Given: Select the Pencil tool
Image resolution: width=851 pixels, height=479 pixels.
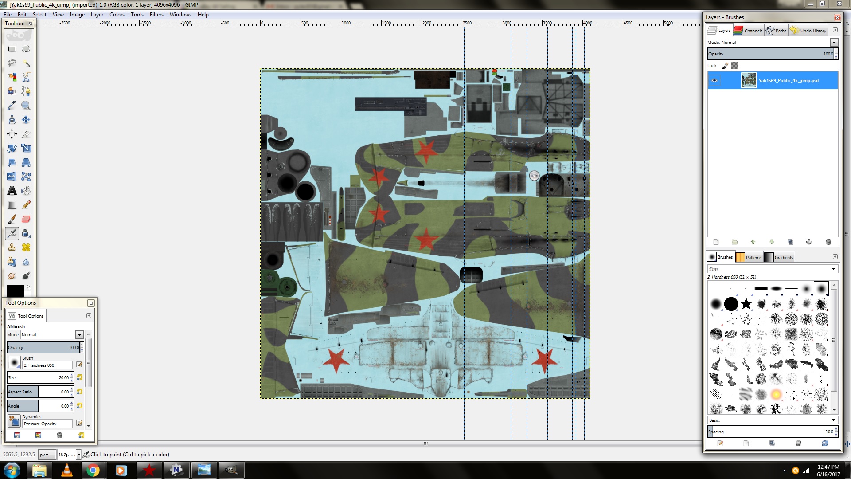Looking at the screenshot, I should 26,205.
